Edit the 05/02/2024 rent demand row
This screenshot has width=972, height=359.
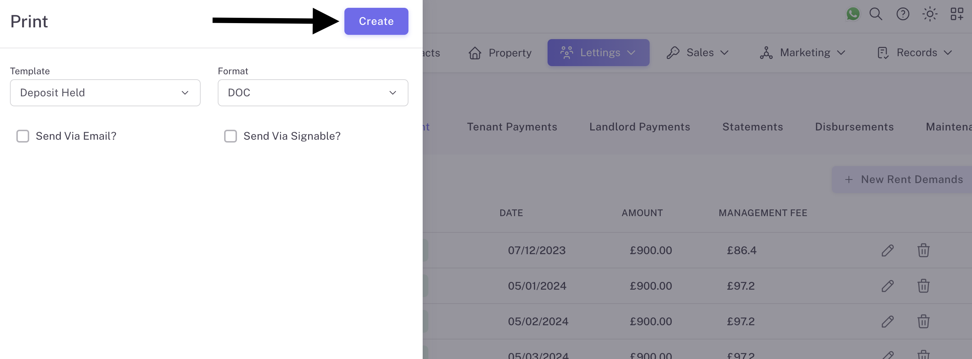tap(887, 321)
